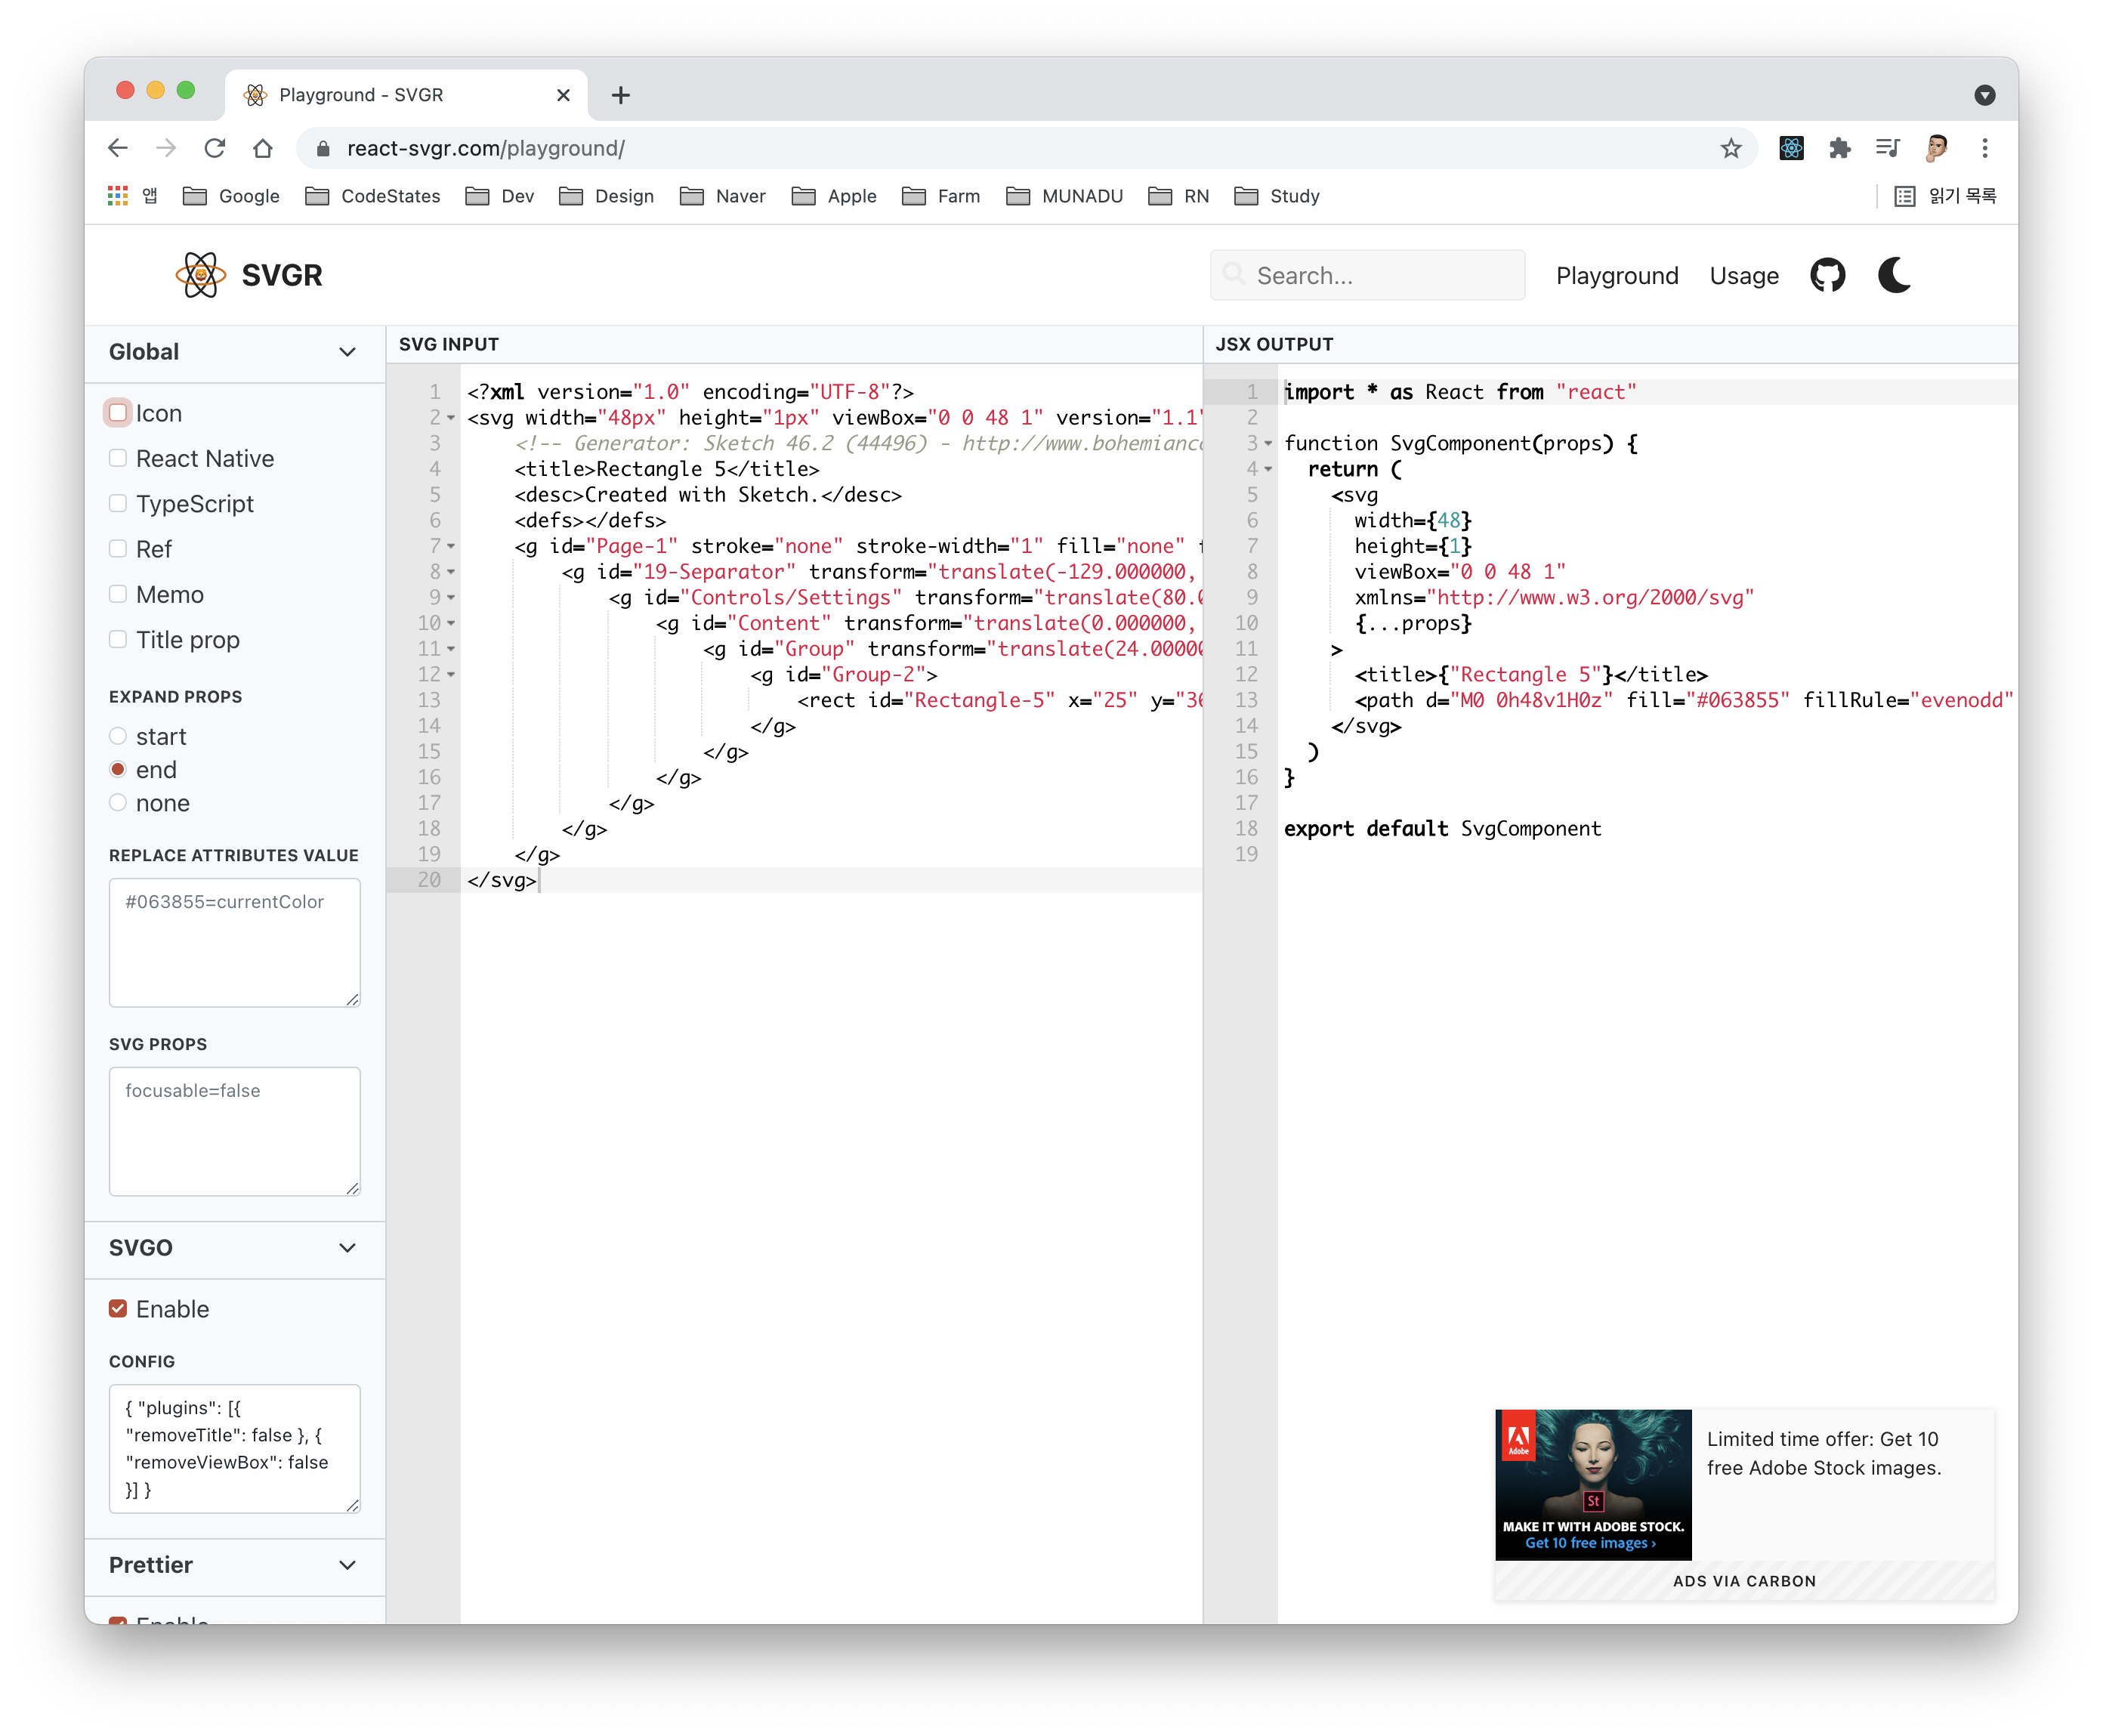Open MUNADU bookmarks folder
Viewport: 2103px width, 1736px height.
tap(1065, 196)
